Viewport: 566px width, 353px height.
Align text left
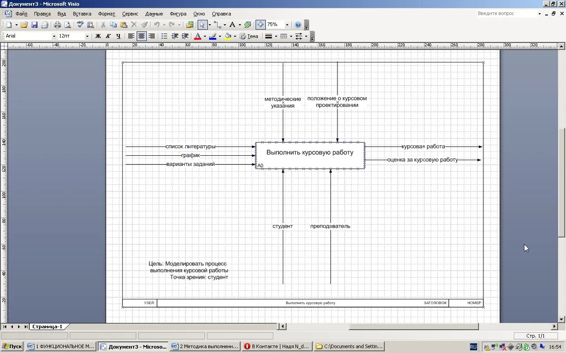tap(131, 36)
